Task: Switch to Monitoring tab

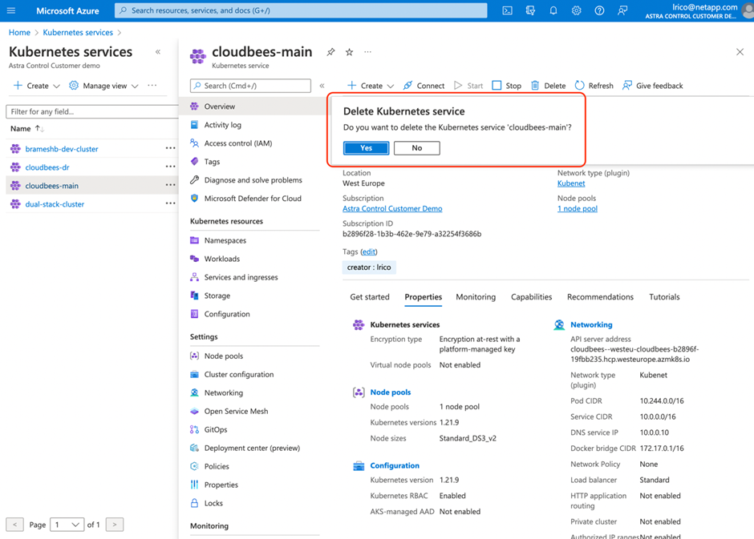Action: coord(476,297)
